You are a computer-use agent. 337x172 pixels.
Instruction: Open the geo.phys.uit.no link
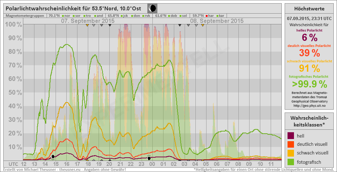click(309, 105)
